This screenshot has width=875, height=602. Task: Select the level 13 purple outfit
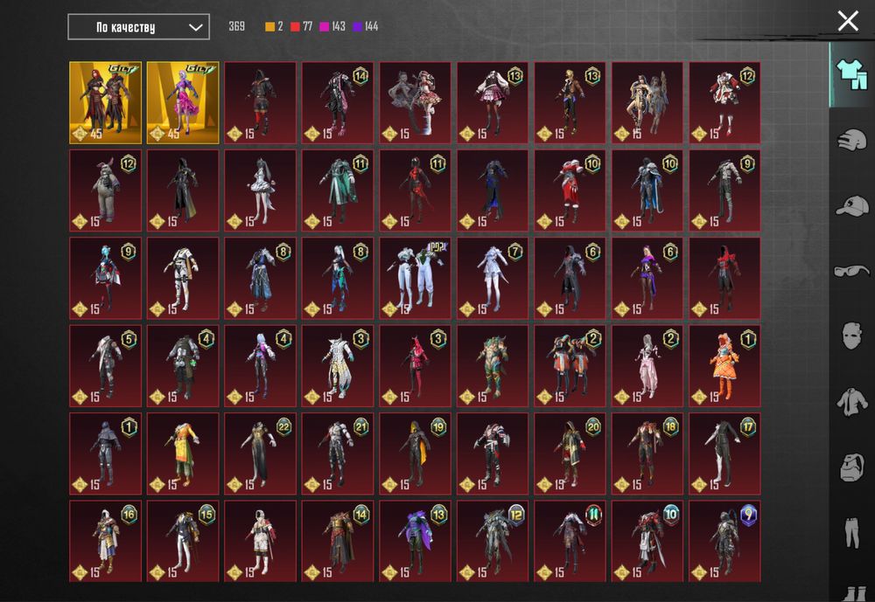tap(415, 541)
